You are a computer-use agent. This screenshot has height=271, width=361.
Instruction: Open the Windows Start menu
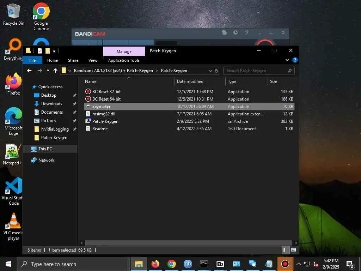8,264
